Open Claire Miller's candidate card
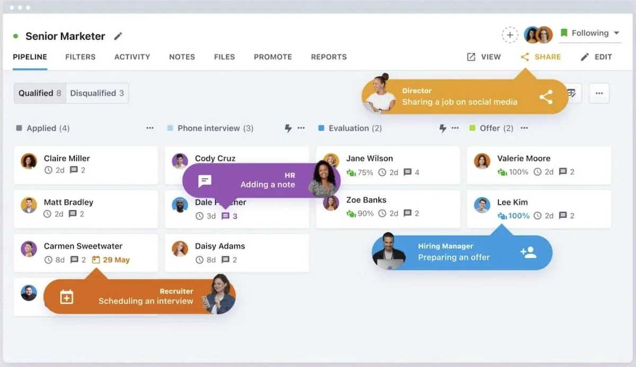This screenshot has width=636, height=367. (x=86, y=165)
